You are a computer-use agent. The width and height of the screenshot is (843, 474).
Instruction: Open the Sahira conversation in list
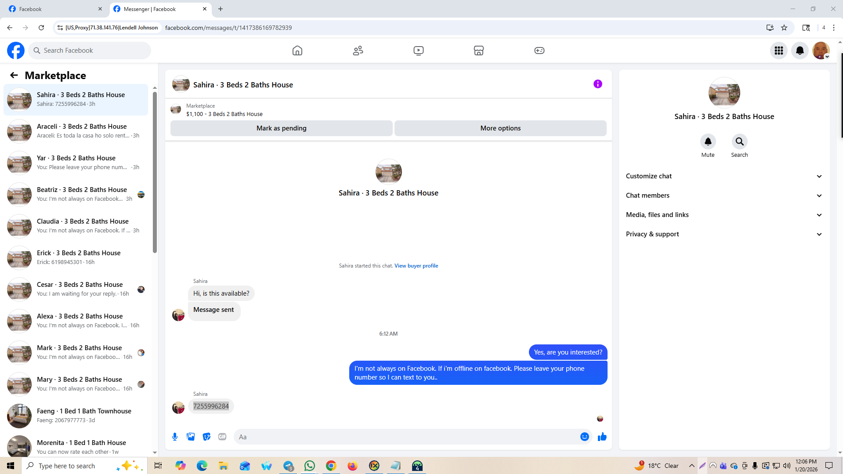[76, 100]
